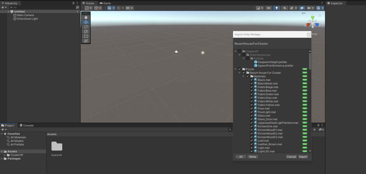The width and height of the screenshot is (366, 174).
Task: Toggle 2D view mode
Action: click(x=269, y=8)
